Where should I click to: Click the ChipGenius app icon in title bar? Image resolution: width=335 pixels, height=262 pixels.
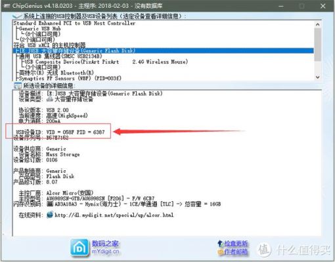[x=7, y=6]
